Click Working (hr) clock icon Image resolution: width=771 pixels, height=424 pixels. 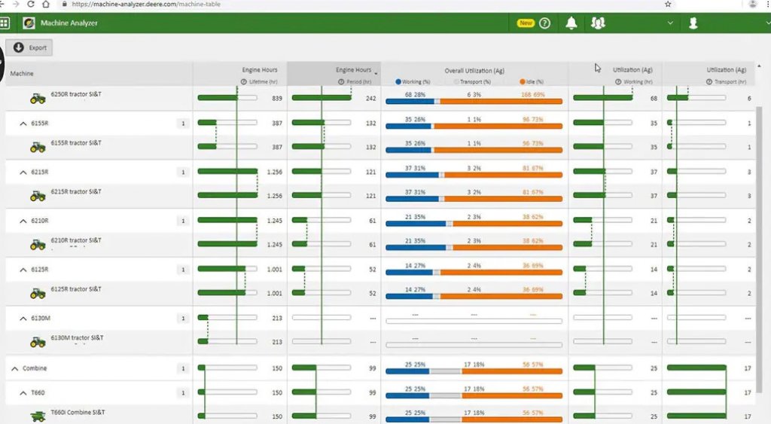(x=618, y=81)
